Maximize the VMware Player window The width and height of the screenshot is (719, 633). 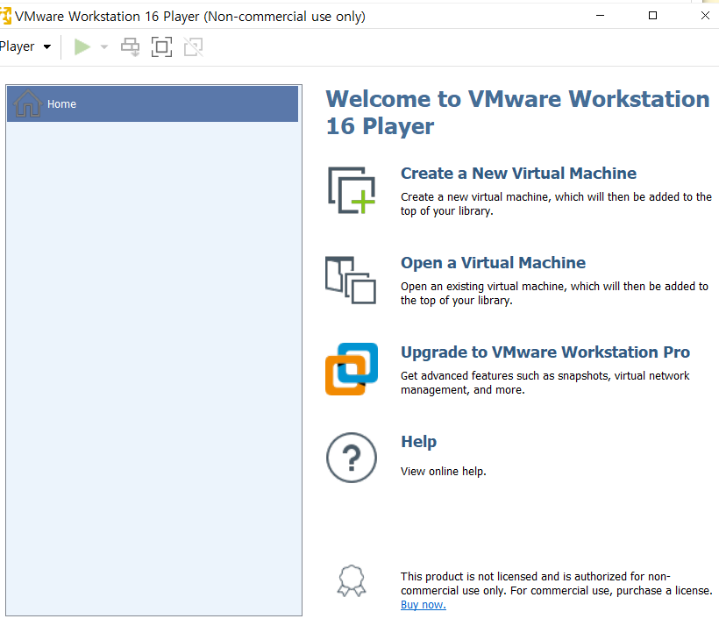[652, 16]
